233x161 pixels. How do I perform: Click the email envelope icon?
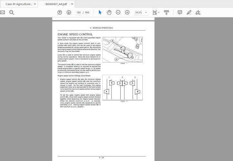pyautogui.click(x=3, y=12)
